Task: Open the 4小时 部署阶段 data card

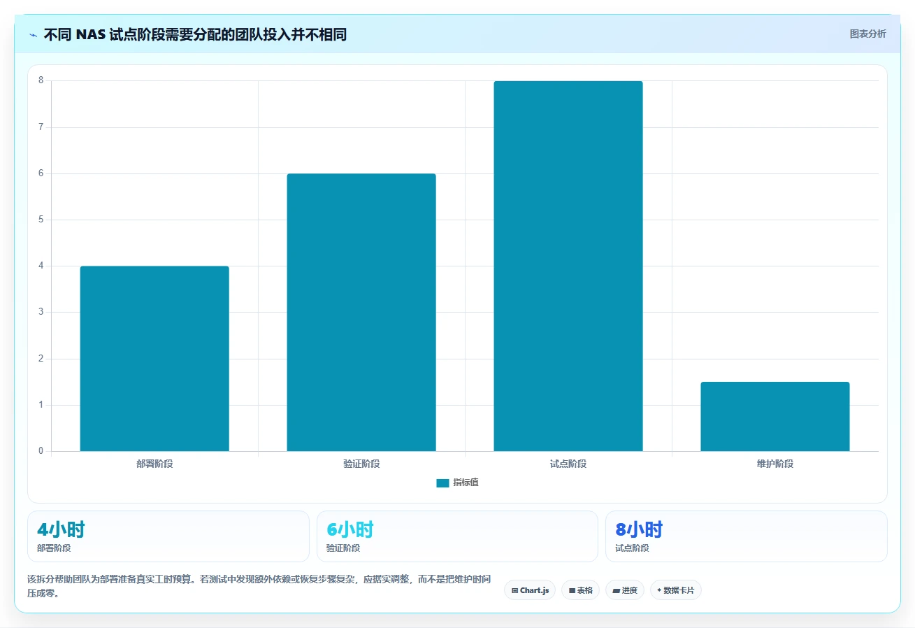Action: pyautogui.click(x=168, y=536)
